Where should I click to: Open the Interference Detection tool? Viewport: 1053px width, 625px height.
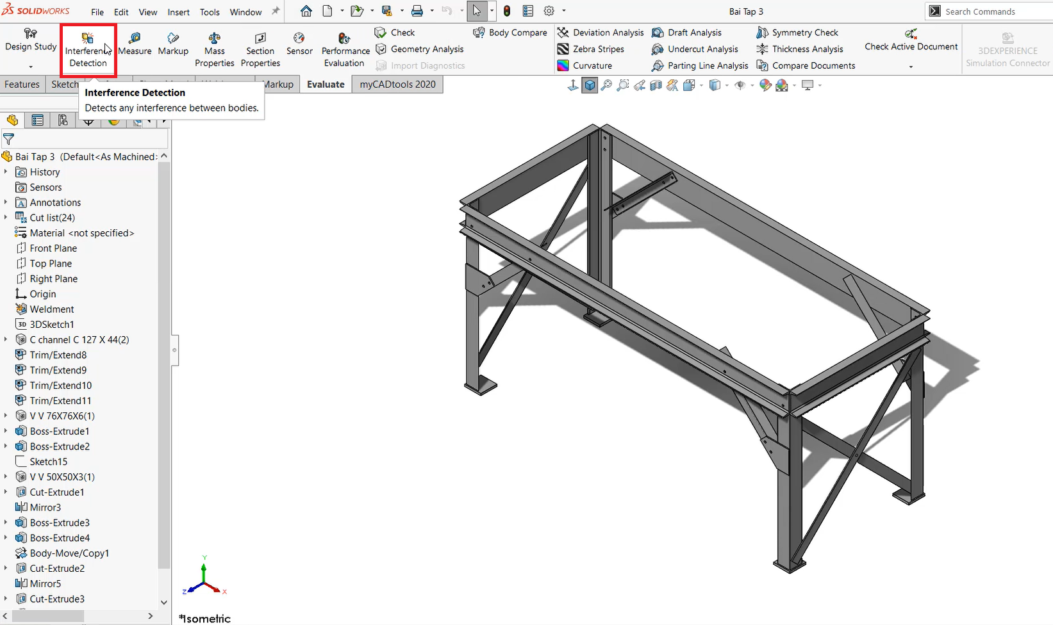pyautogui.click(x=88, y=49)
